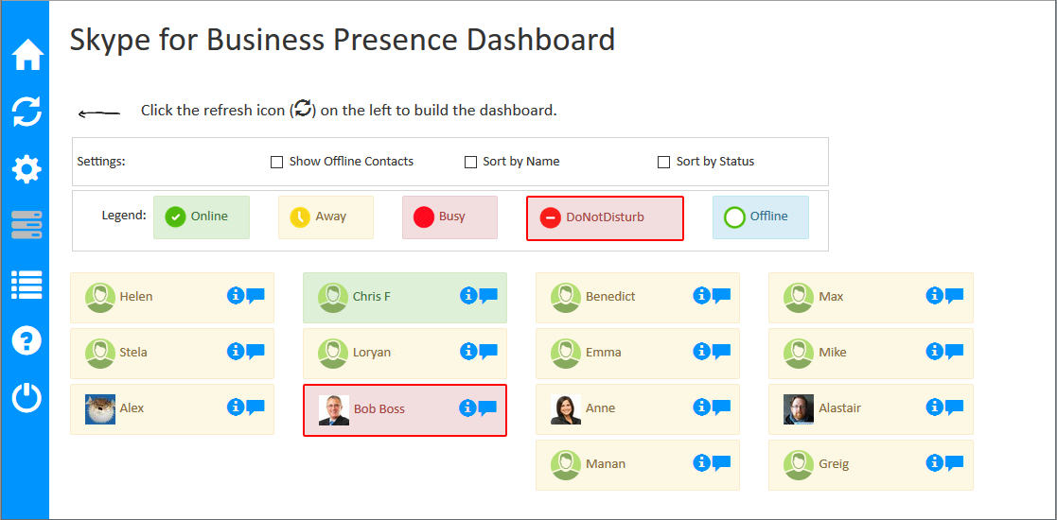Click the green Online legend box
Image resolution: width=1057 pixels, height=520 pixels.
[201, 217]
